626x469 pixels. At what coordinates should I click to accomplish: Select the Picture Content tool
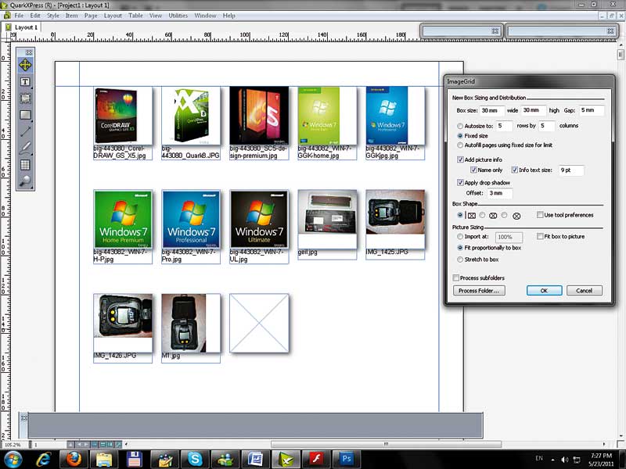(25, 98)
